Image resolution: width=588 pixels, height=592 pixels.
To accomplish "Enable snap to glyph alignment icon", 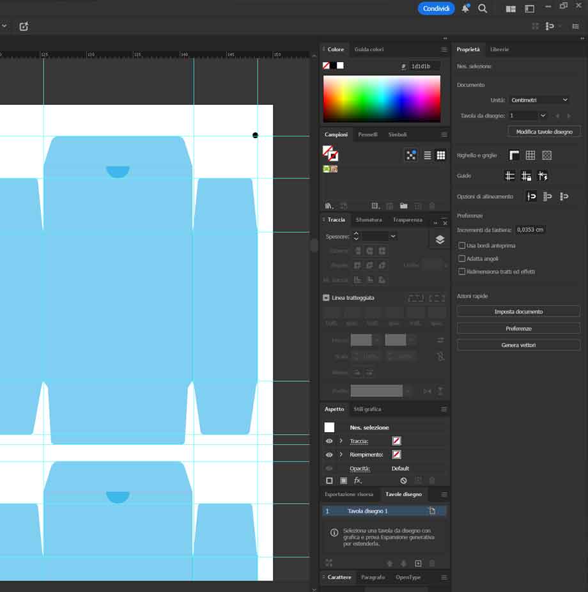I will pos(543,176).
